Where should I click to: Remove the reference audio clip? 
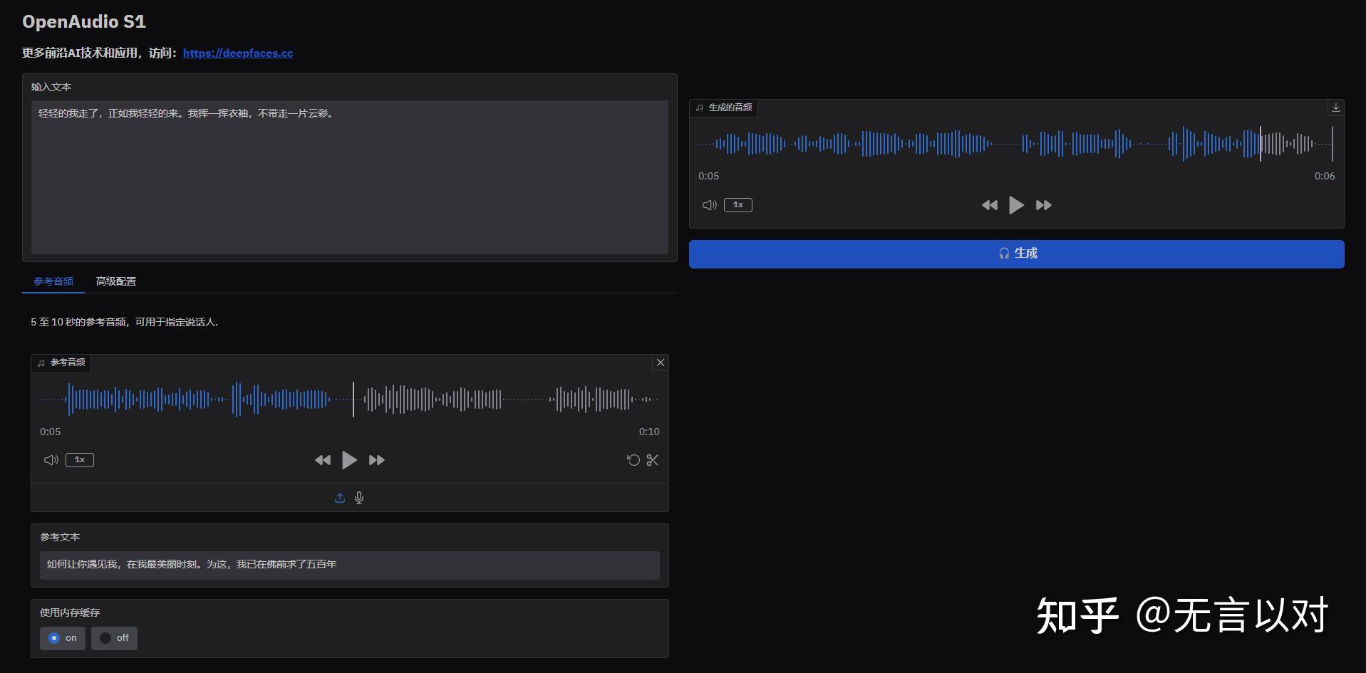click(660, 362)
